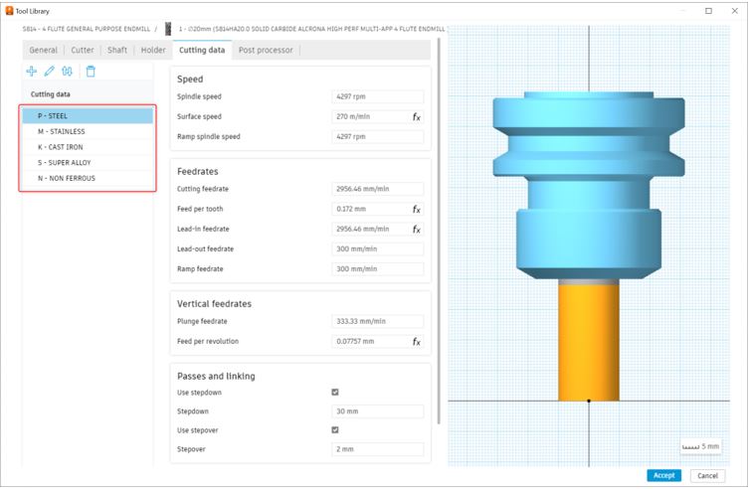Pick the N - NON FERROUS preset
Image resolution: width=752 pixels, height=489 pixels.
click(x=88, y=178)
